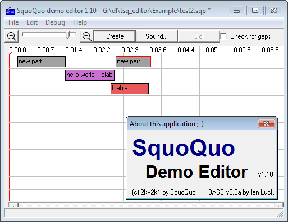Click 'BASS v0.8a by Ian Luck' text

pos(241,192)
